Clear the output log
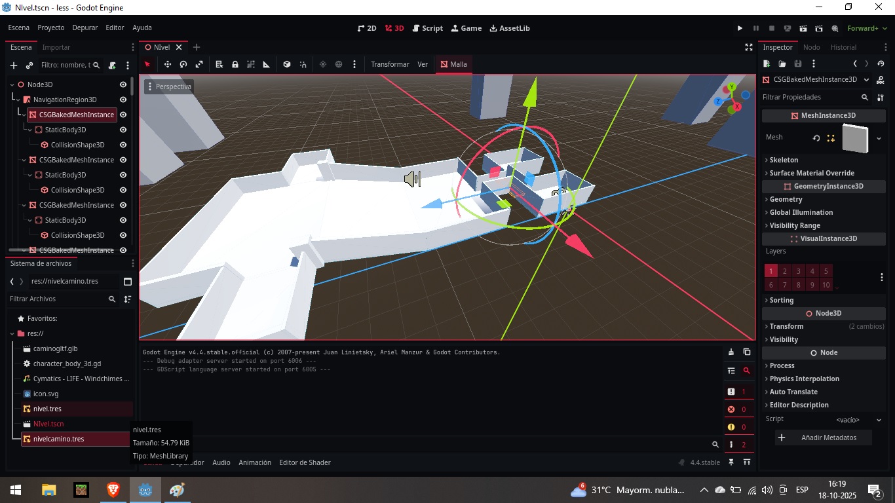The height and width of the screenshot is (503, 895). 731,352
